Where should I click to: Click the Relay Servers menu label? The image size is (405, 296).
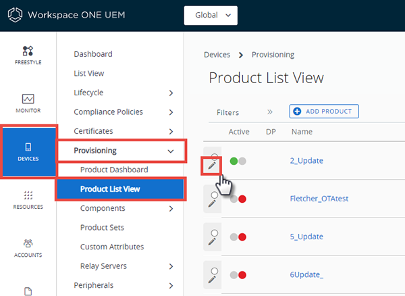click(103, 266)
